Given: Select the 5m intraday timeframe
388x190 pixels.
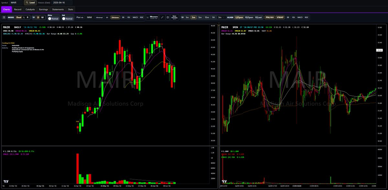Looking at the screenshot, I should [x=200, y=17].
